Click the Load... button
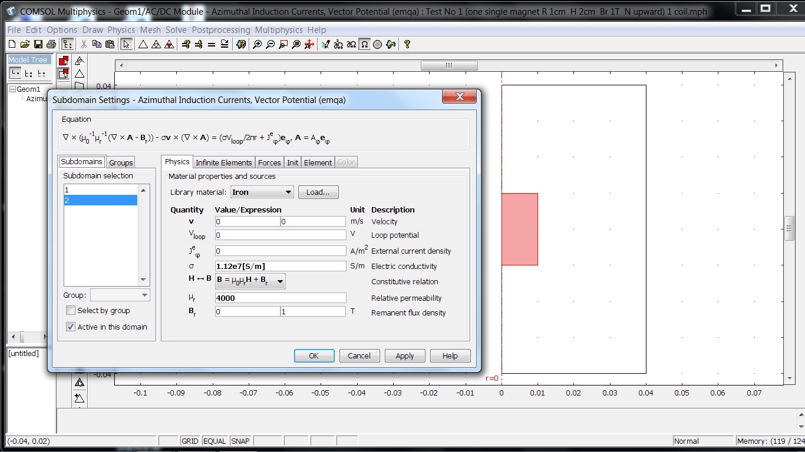Screen dimensions: 805x452 click(x=318, y=192)
